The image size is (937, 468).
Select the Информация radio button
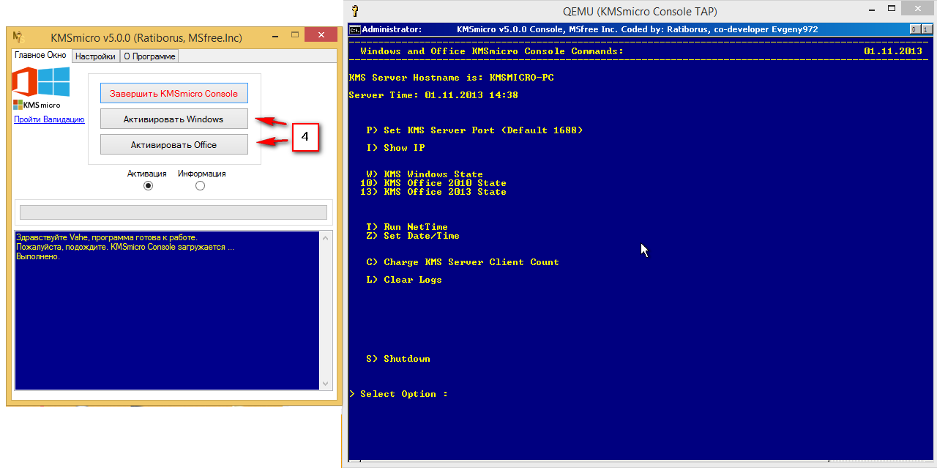[x=200, y=186]
